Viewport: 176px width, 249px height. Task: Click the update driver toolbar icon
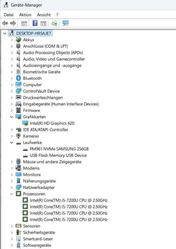(x=54, y=23)
